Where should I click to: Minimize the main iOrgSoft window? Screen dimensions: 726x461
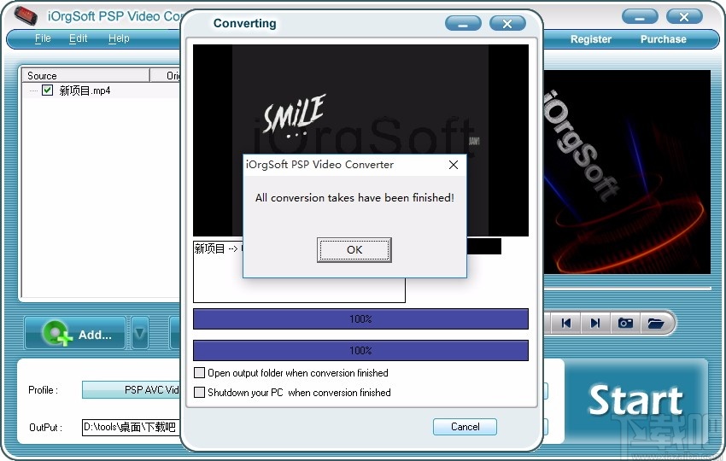point(640,17)
